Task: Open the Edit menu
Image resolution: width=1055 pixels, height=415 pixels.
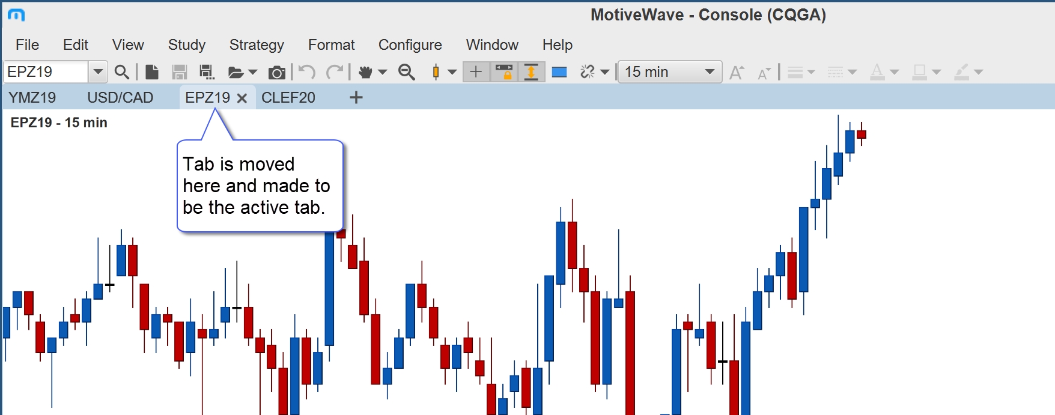Action: pos(76,45)
